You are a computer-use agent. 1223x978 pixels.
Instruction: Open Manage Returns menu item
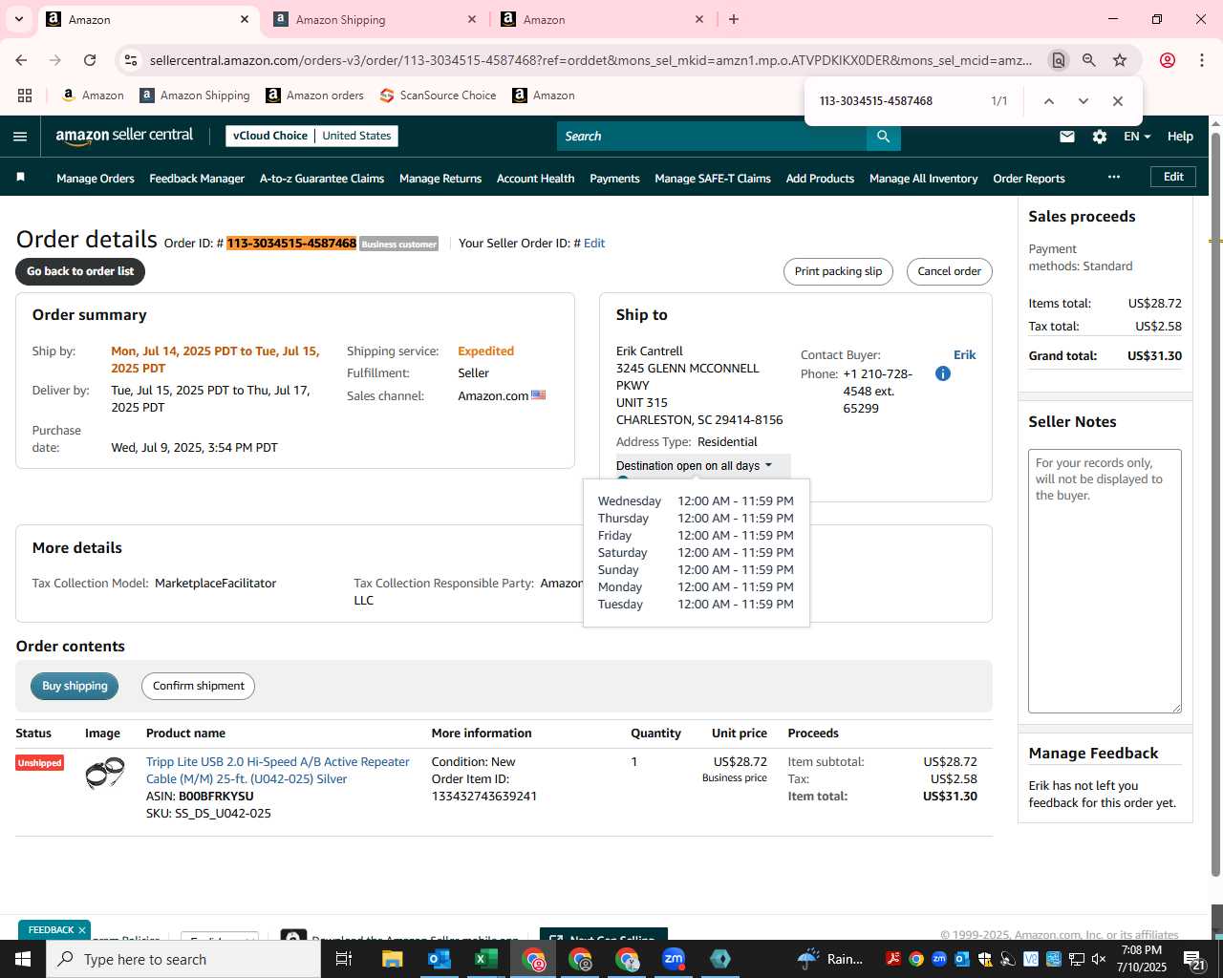coord(440,179)
